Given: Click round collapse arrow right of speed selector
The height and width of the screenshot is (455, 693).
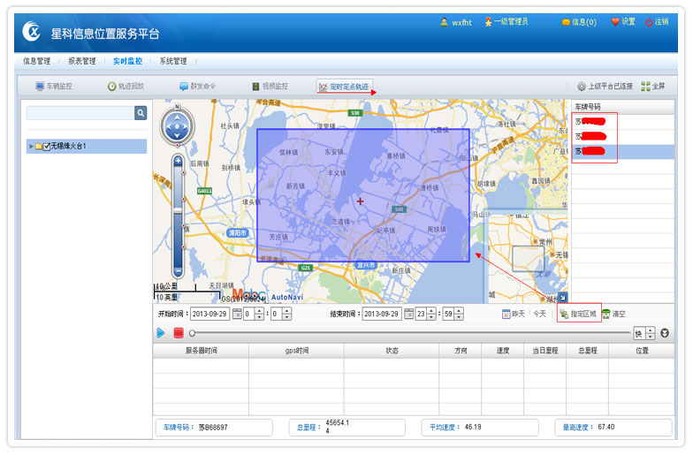Looking at the screenshot, I should point(665,333).
